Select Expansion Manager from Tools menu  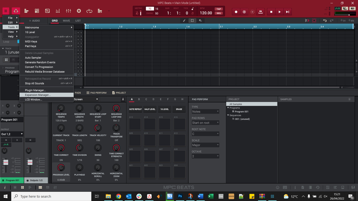[x=38, y=95]
